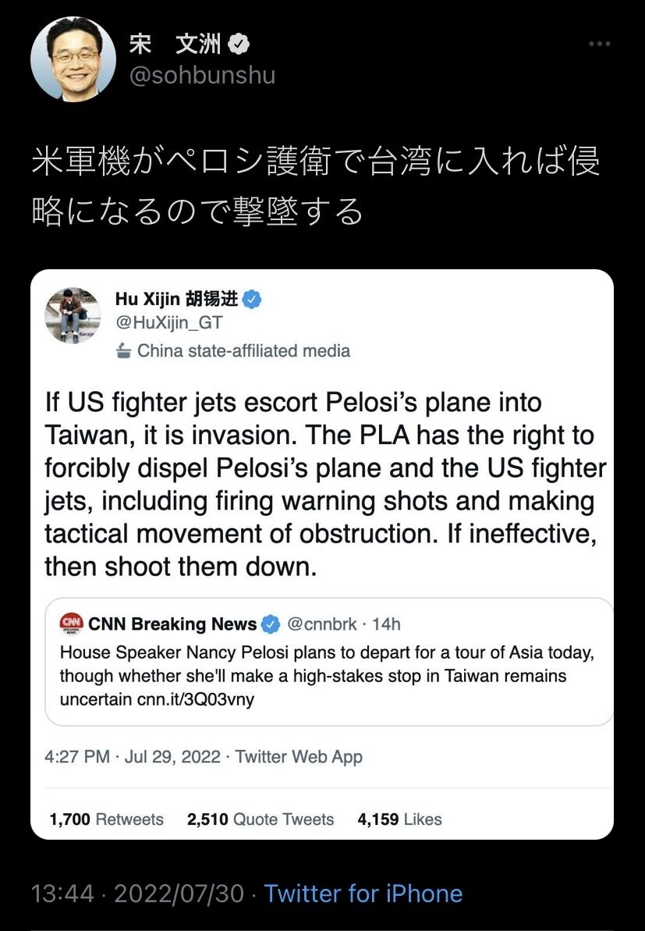Tap the Twitter for iPhone source link
The height and width of the screenshot is (931, 645).
(x=363, y=894)
